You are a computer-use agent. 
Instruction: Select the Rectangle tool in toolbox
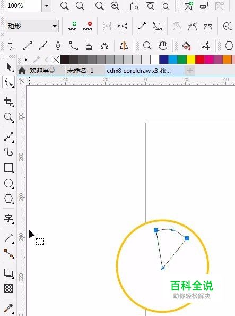tap(9, 168)
